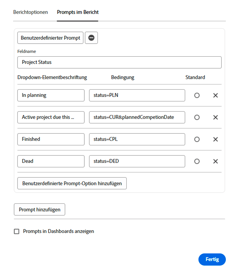Screen dimensions: 241x267
Task: Open the 'Benutzerdefinierter Prompt' dropdown
Action: 50,38
